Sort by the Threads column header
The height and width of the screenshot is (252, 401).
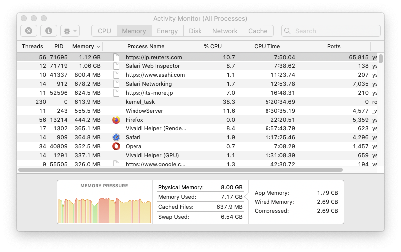32,46
